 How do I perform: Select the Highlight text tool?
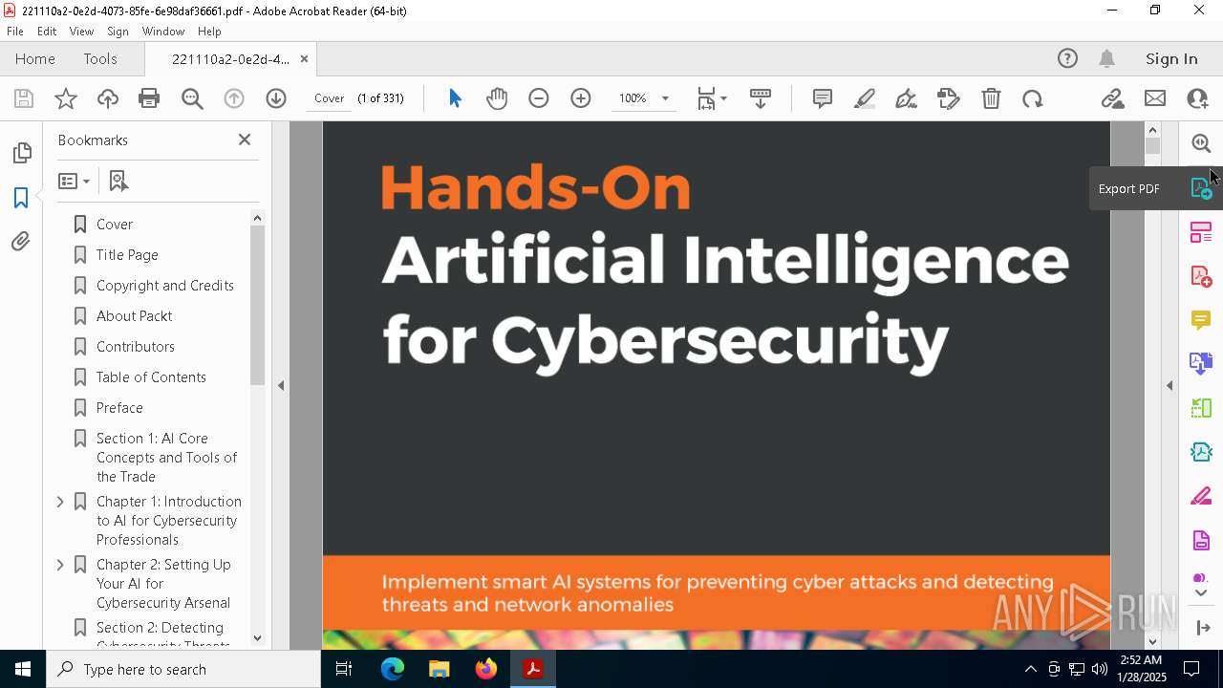click(x=865, y=98)
